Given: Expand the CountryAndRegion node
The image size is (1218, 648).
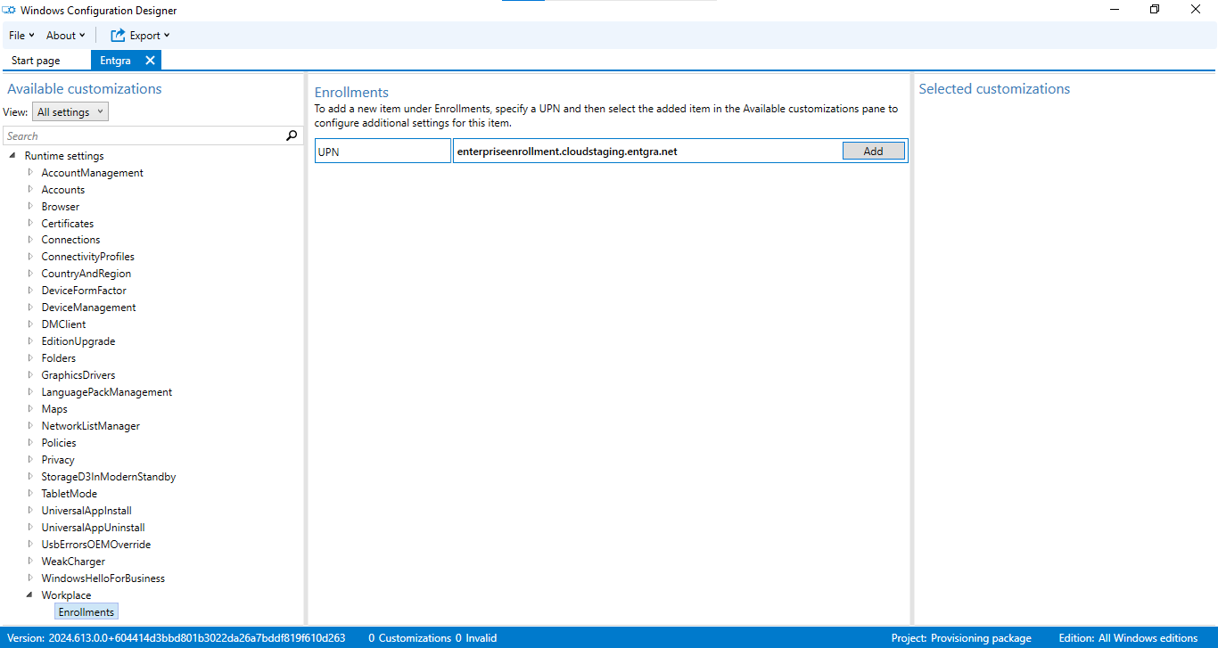Looking at the screenshot, I should click(30, 273).
